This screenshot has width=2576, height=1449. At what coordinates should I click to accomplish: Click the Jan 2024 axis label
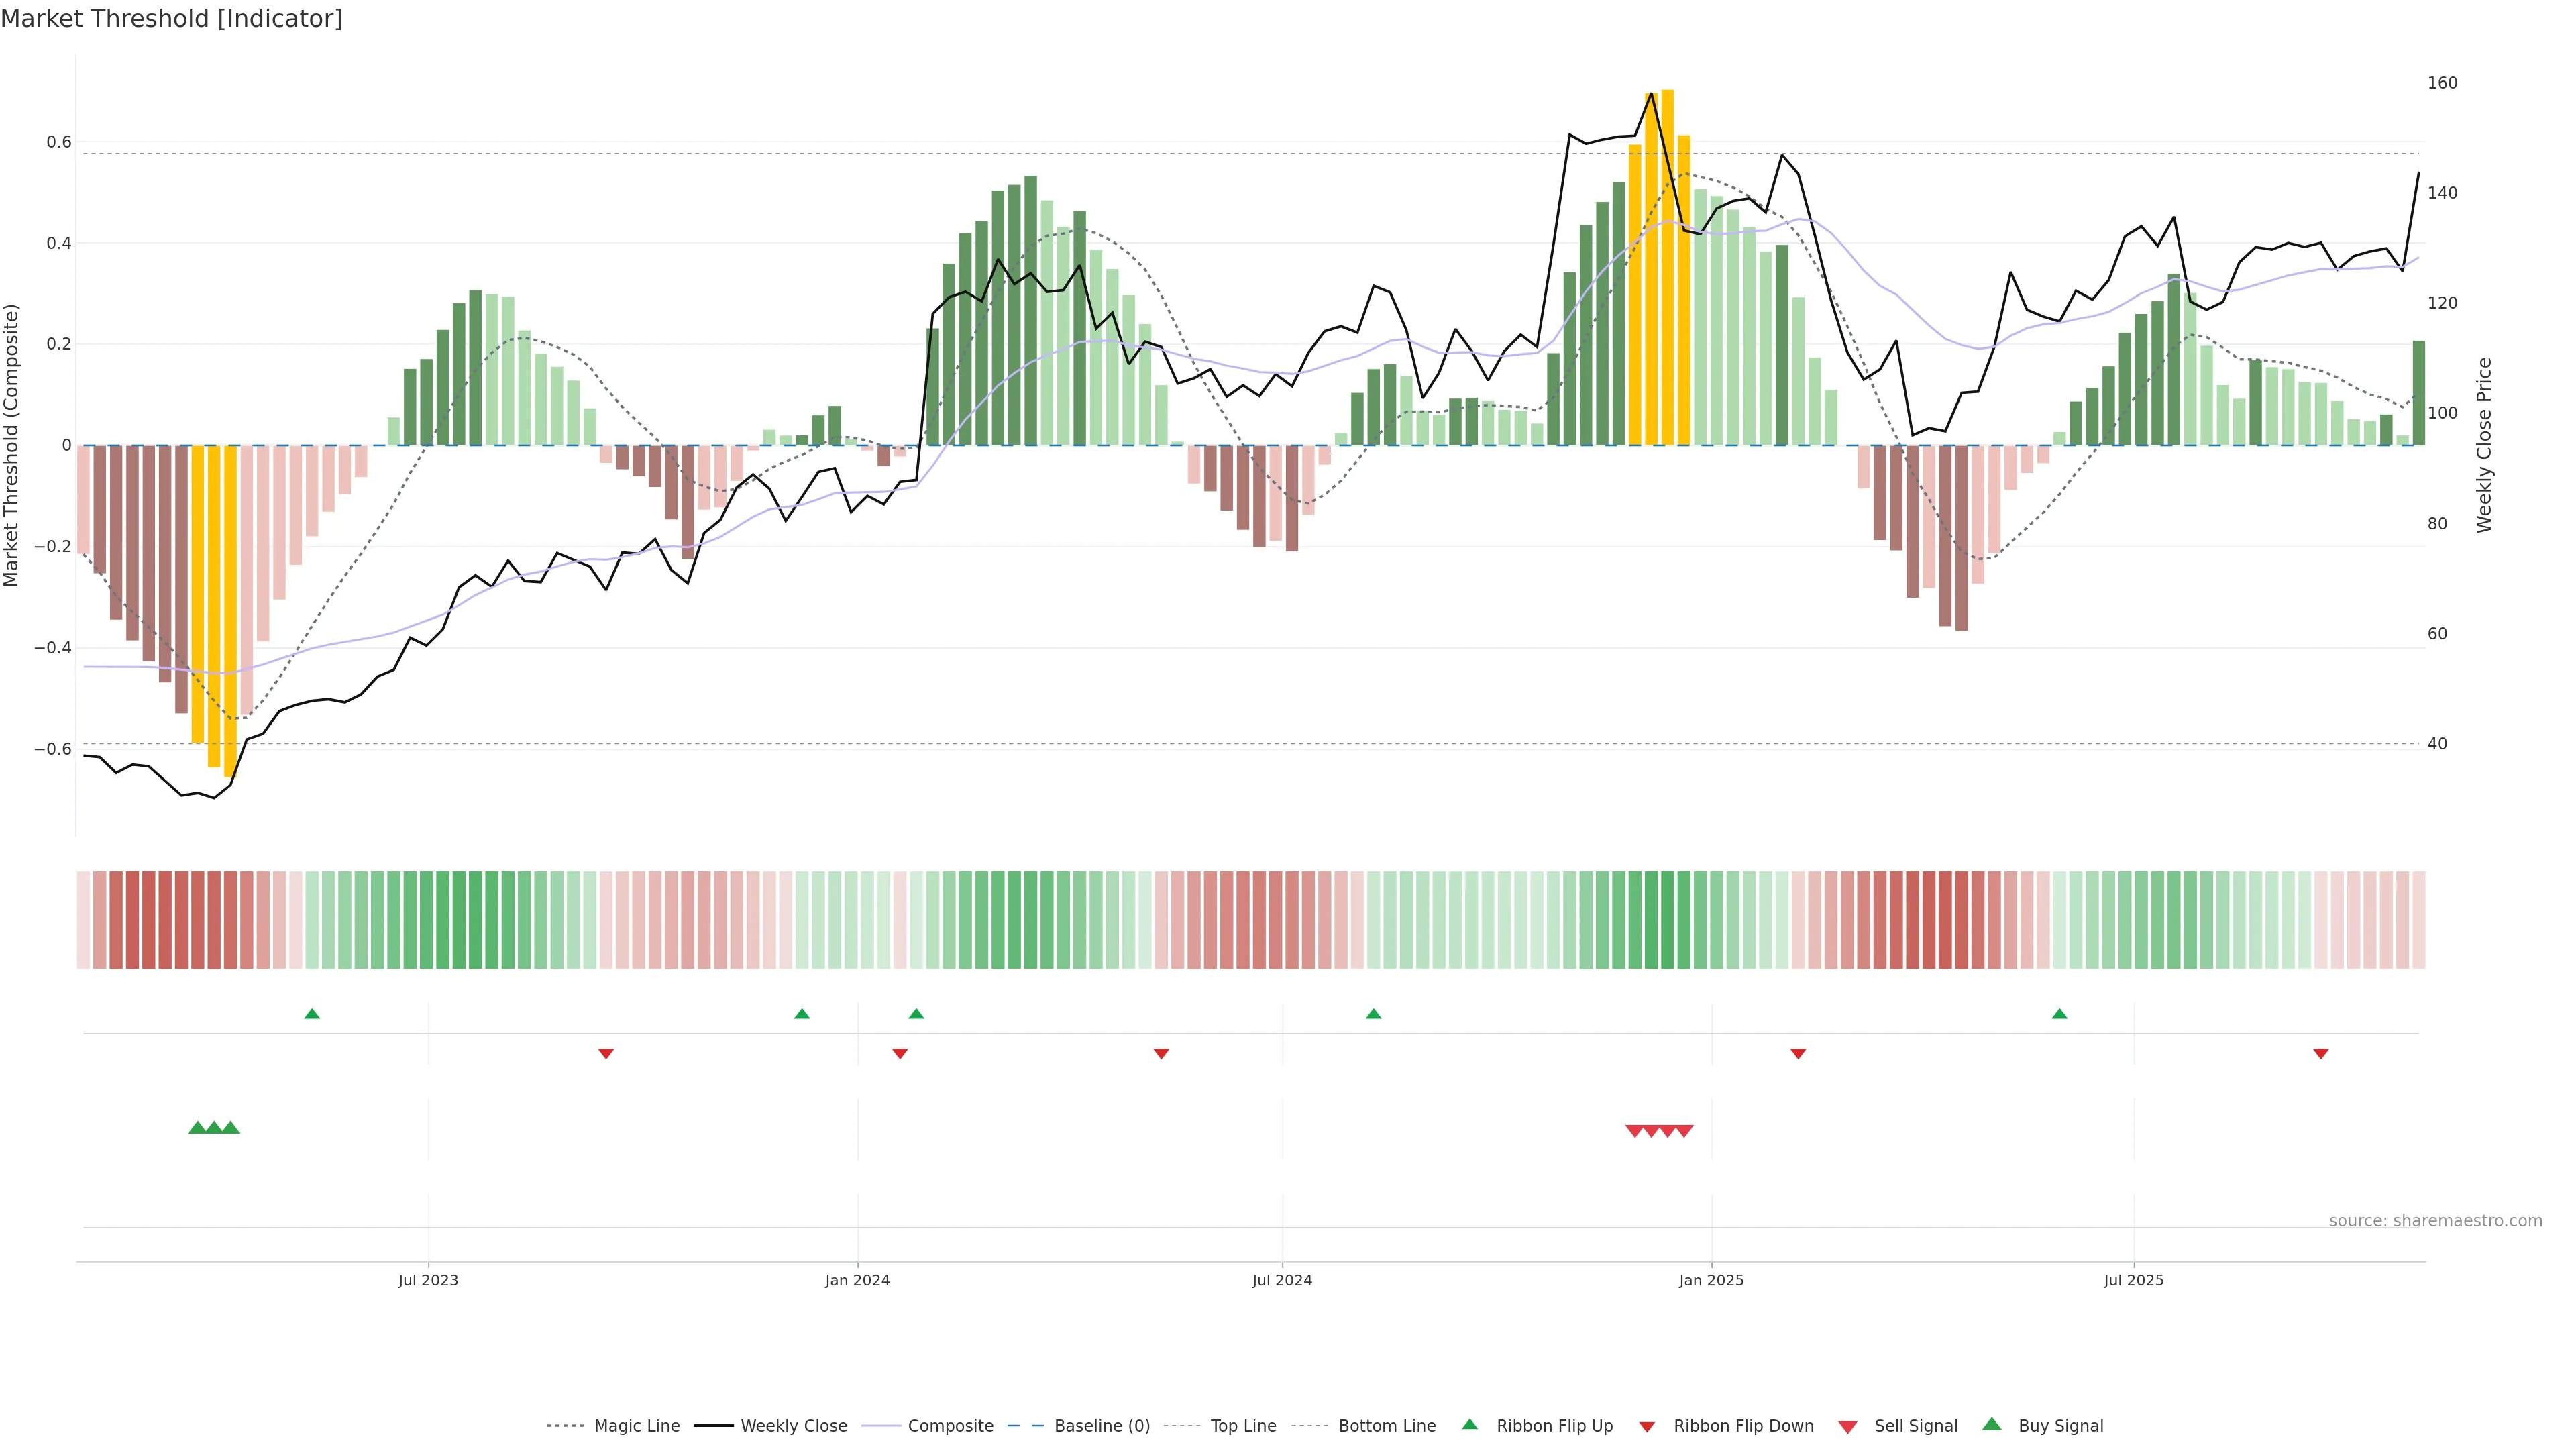coord(857,1280)
